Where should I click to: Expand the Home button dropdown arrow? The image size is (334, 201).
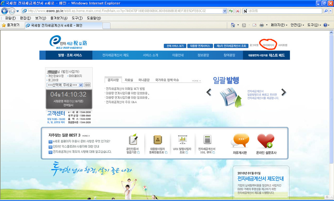238,25
